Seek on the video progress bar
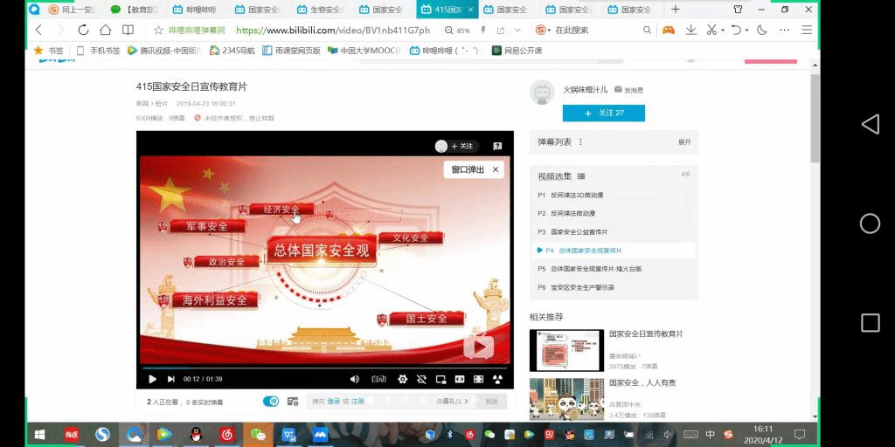 tap(325, 368)
